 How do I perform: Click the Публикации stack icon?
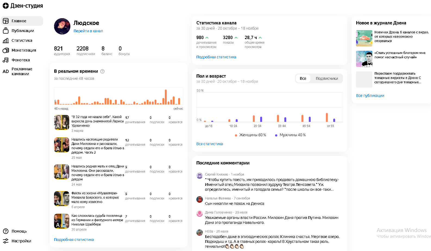(x=6, y=31)
